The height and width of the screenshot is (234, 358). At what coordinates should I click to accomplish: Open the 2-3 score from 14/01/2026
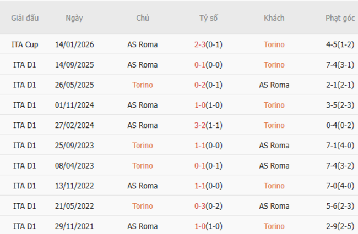tap(200, 44)
